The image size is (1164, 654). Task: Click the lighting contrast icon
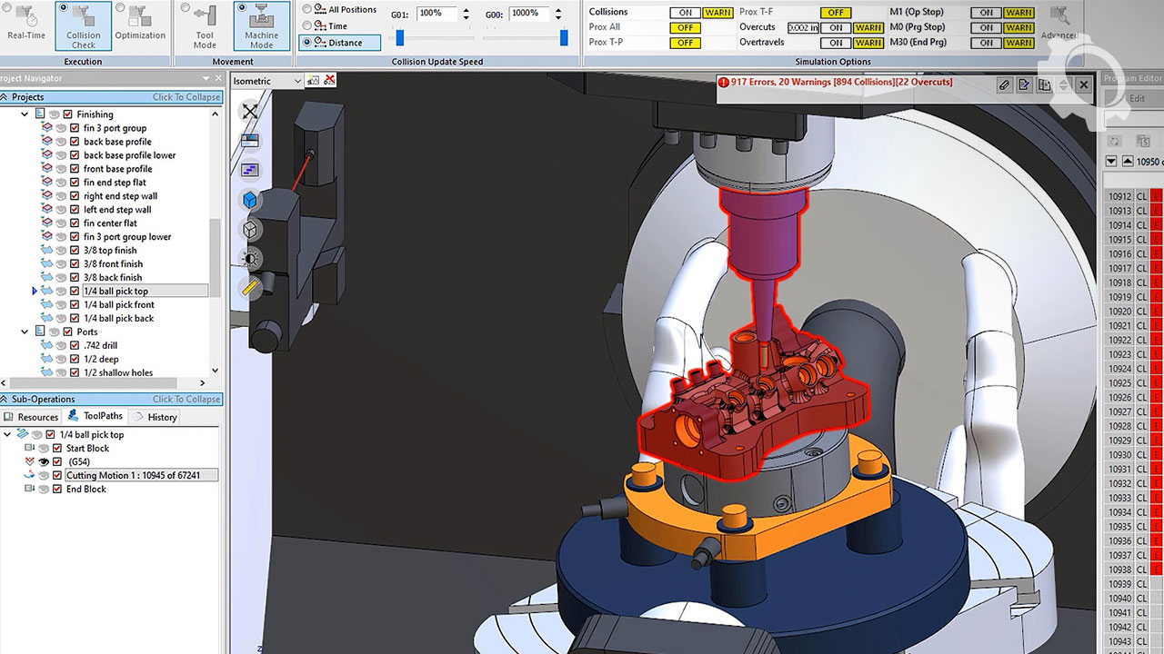(250, 259)
